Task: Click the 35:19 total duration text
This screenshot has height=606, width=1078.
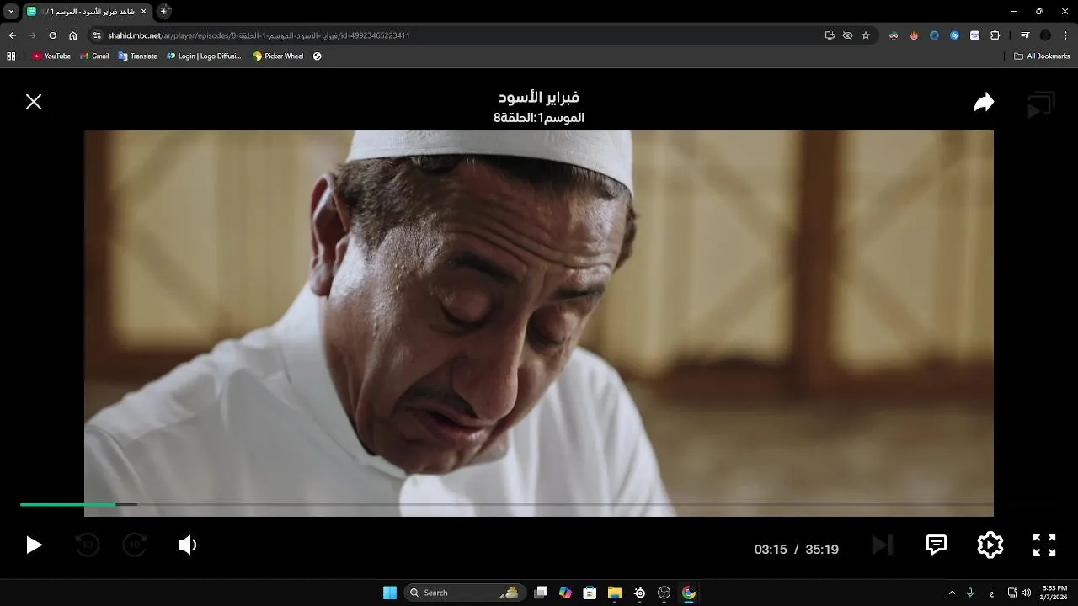Action: tap(822, 550)
